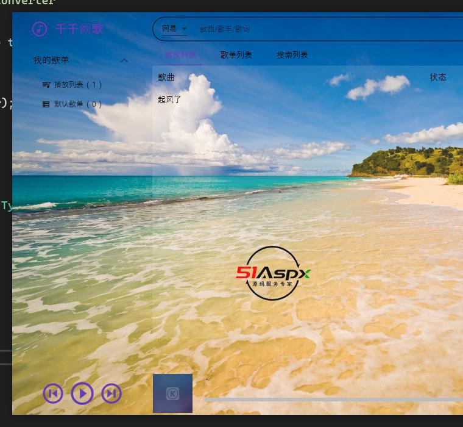463x427 pixels.
Task: Switch to the 搜索列表 tab
Action: (292, 55)
